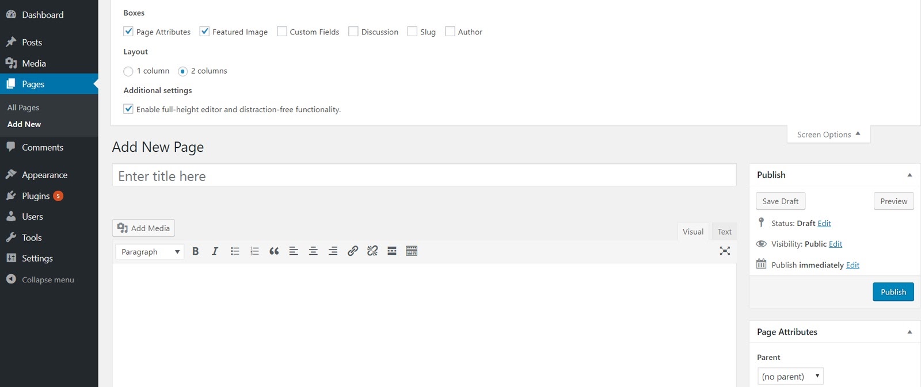The width and height of the screenshot is (921, 387).
Task: Apply italic formatting in editor toolbar
Action: [215, 251]
